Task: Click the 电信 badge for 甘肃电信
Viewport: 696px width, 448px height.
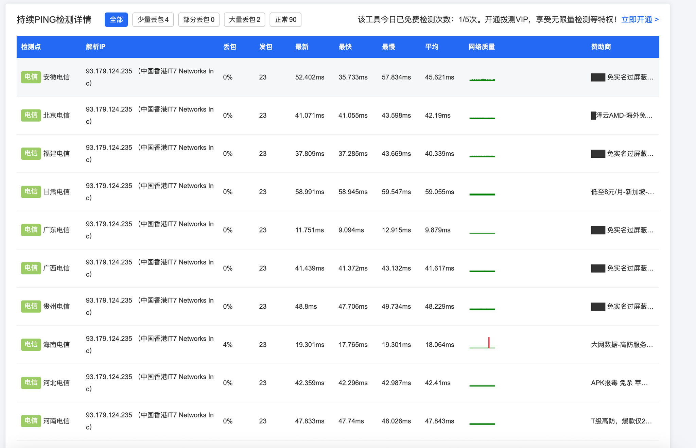Action: pyautogui.click(x=31, y=192)
